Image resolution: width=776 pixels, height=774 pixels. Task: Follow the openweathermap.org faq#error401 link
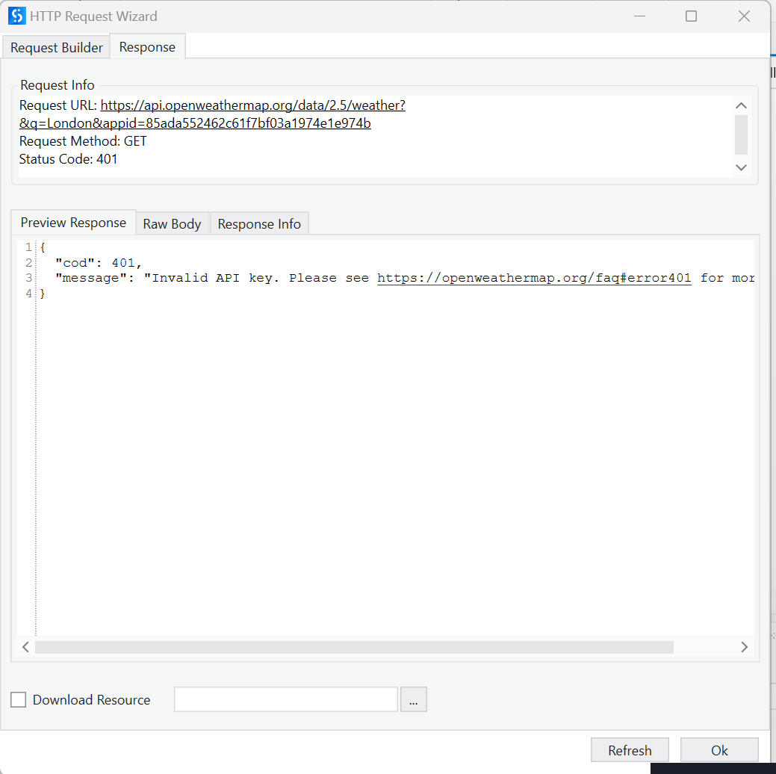pyautogui.click(x=534, y=278)
